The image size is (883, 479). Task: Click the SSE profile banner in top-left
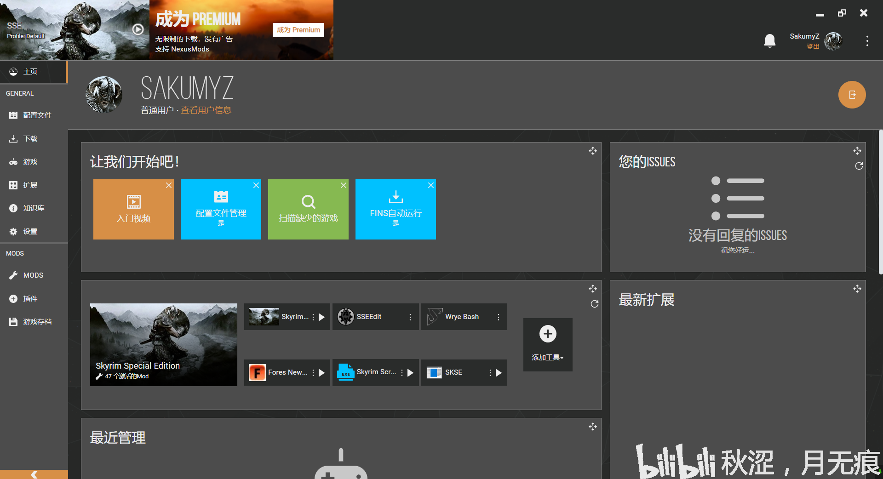75,30
